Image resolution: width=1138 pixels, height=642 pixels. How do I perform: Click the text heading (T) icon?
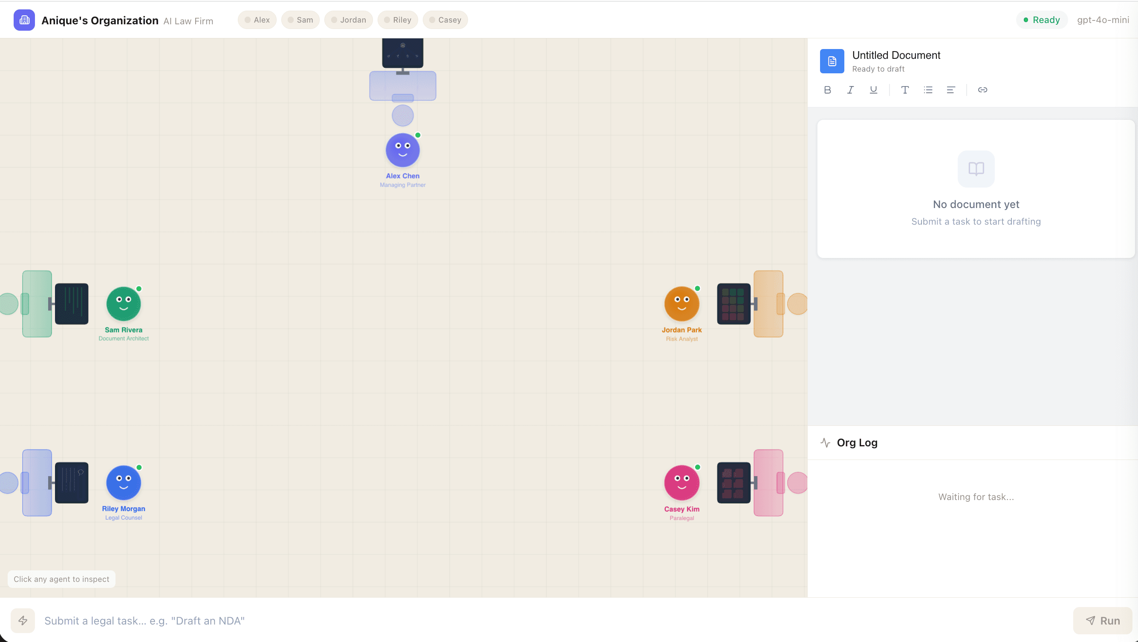[x=905, y=90]
